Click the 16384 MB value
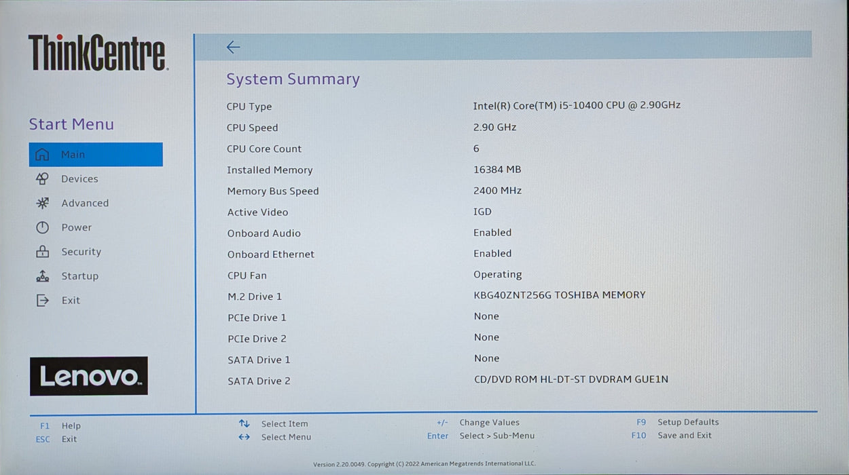 pyautogui.click(x=497, y=170)
